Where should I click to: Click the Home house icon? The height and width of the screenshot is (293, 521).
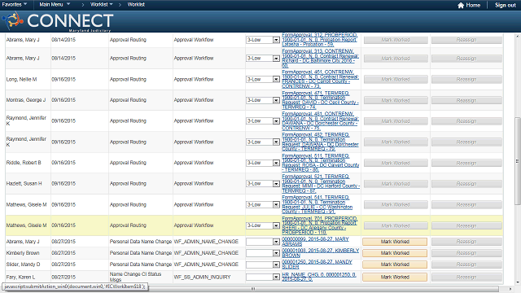(x=461, y=5)
